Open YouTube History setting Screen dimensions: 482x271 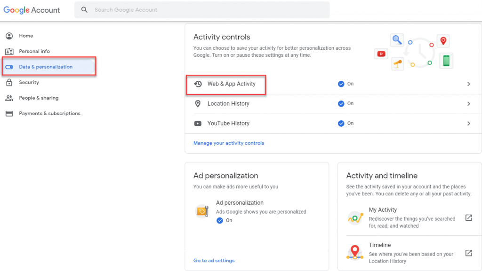click(333, 124)
